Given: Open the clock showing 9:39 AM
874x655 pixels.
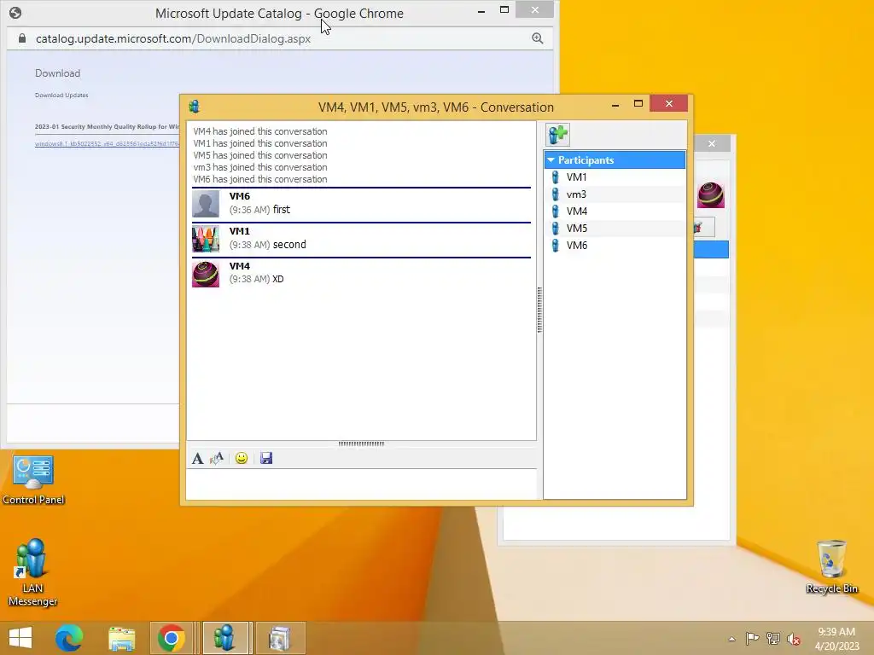Looking at the screenshot, I should tap(836, 638).
